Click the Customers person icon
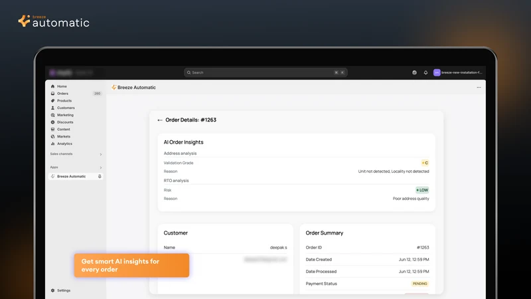 coord(53,108)
